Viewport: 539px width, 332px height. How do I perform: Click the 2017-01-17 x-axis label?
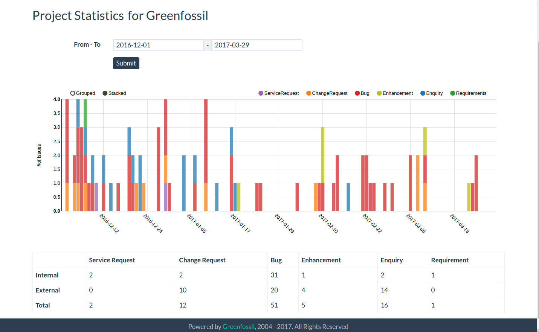[x=241, y=223]
